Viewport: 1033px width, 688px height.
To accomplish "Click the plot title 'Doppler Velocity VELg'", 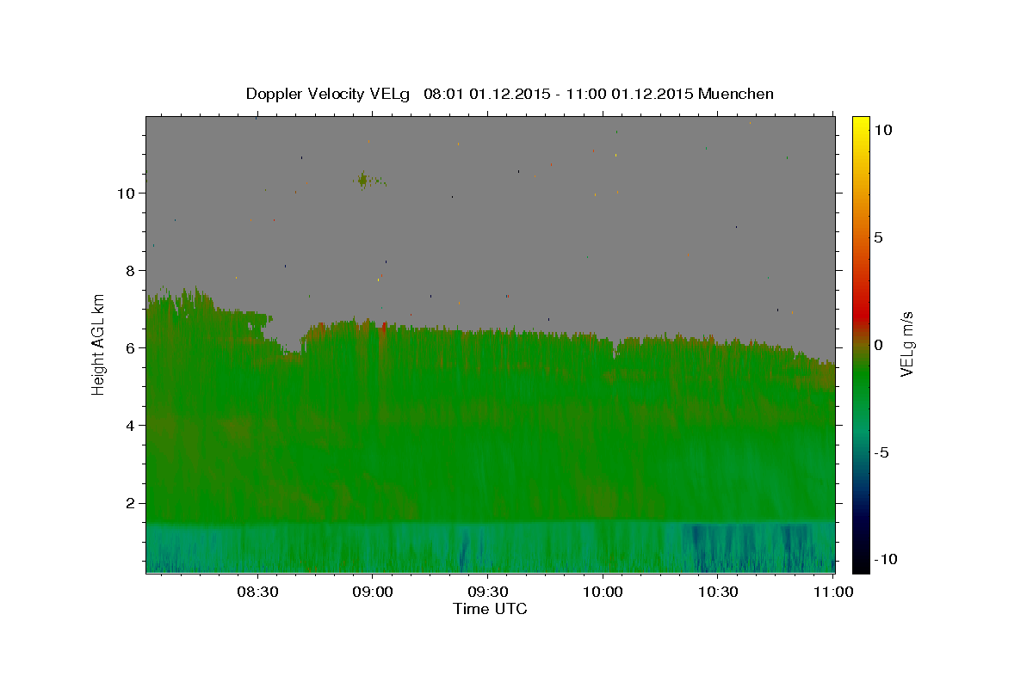I will coord(329,94).
